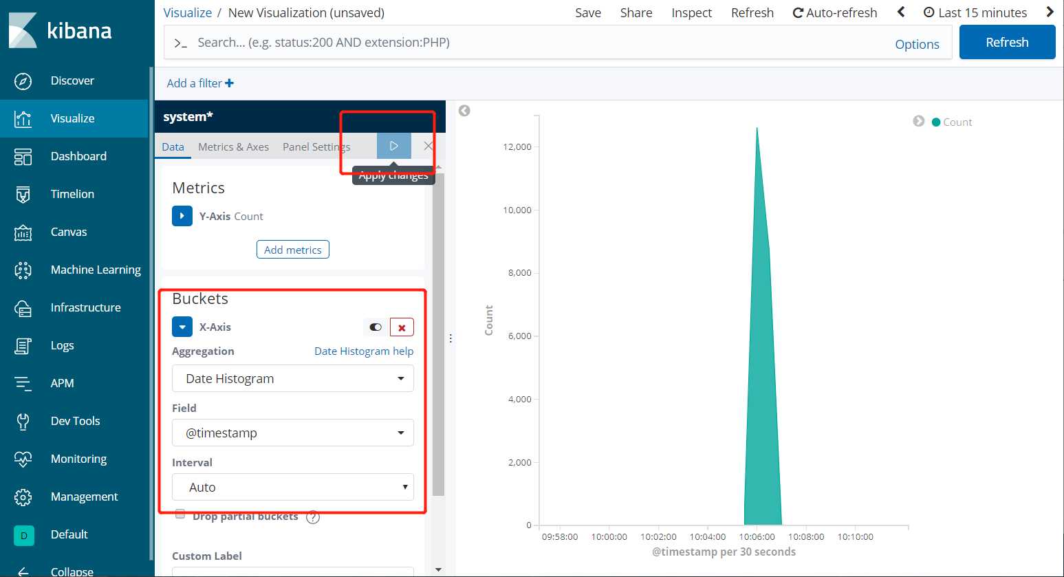Image resolution: width=1064 pixels, height=577 pixels.
Task: Move time range backward
Action: click(901, 12)
